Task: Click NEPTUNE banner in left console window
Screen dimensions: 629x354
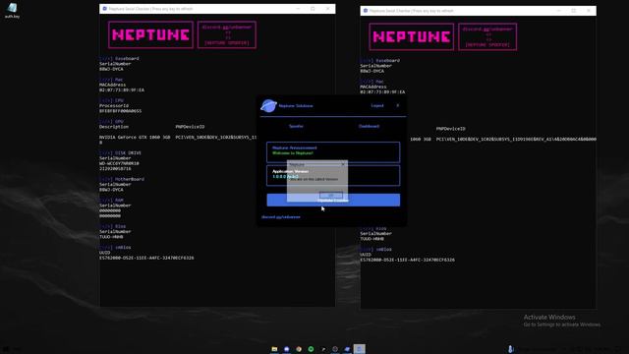Action: point(150,35)
